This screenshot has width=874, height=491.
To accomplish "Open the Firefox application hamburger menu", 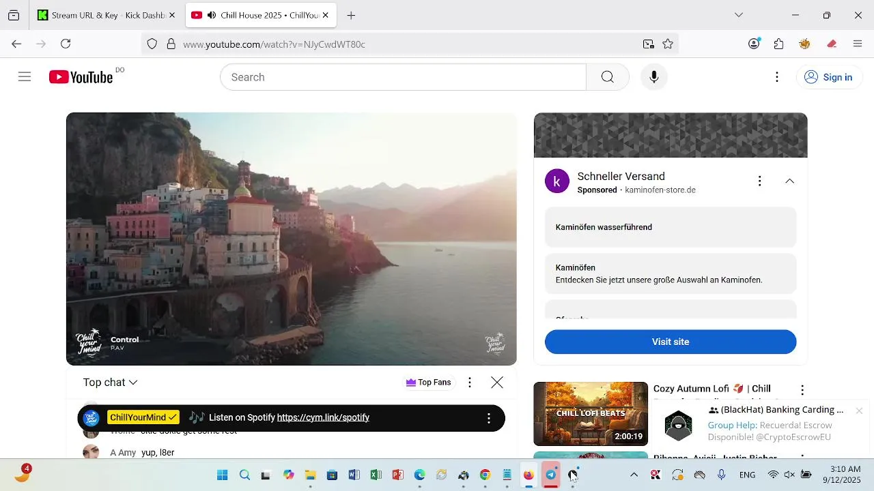I will [858, 44].
